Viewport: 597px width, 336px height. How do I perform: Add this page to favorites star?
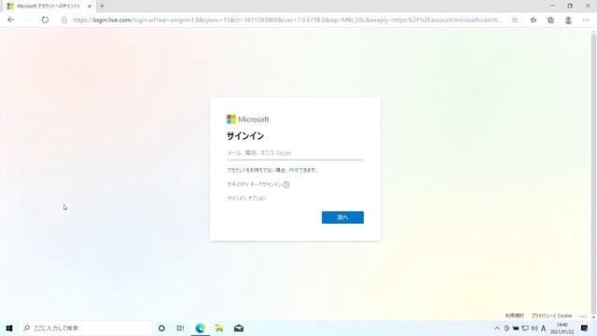coord(515,20)
